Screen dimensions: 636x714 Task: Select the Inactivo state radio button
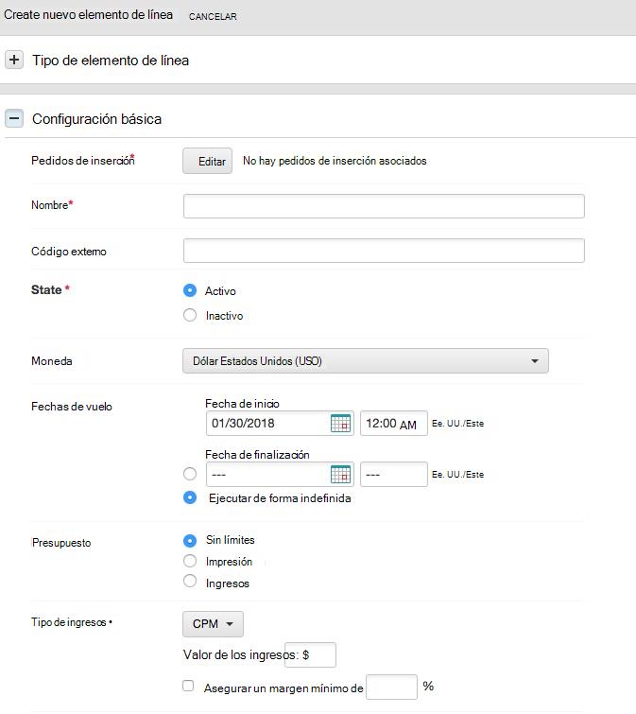[x=190, y=315]
